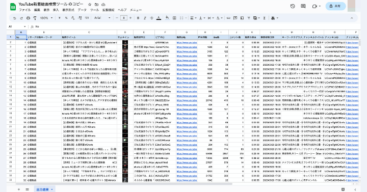This screenshot has width=367, height=192.
Task: Open the comments history panel
Action: 303,6
